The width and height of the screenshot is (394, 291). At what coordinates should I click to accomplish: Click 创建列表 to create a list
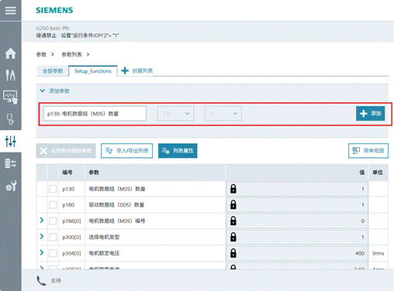(x=143, y=70)
